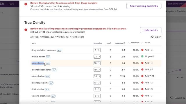The width and height of the screenshot is (186, 104).
Task: Expand the 8 examples for treating alcoholism
Action: [x=97, y=96]
